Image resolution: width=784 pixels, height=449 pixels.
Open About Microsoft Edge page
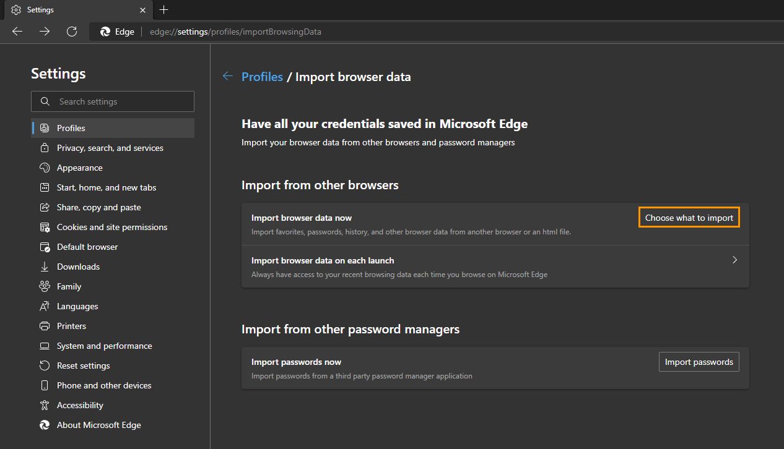click(113, 425)
